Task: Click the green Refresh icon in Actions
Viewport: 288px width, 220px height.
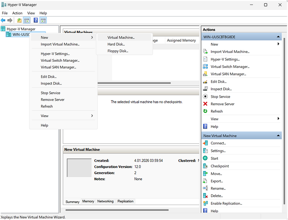Action: point(205,111)
